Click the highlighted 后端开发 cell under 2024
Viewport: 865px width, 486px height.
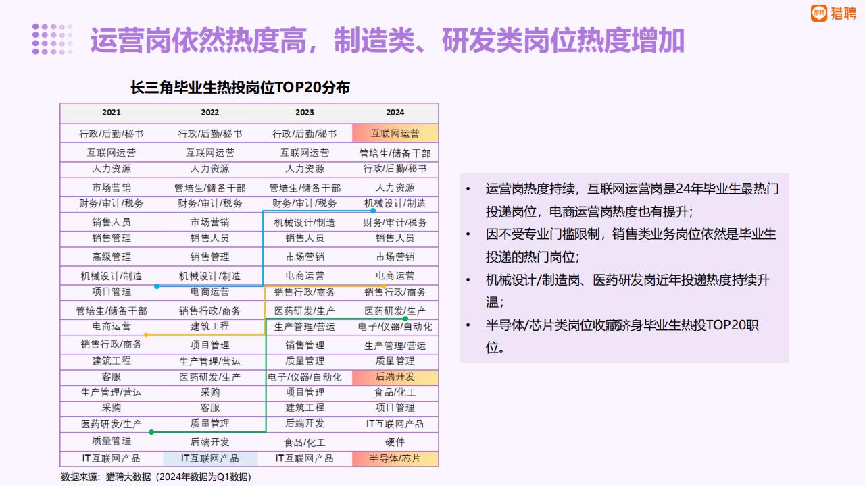[x=395, y=377]
